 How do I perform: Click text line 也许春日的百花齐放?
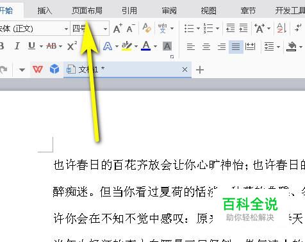click(179, 165)
